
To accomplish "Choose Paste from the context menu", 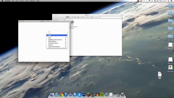I will point(57,35).
